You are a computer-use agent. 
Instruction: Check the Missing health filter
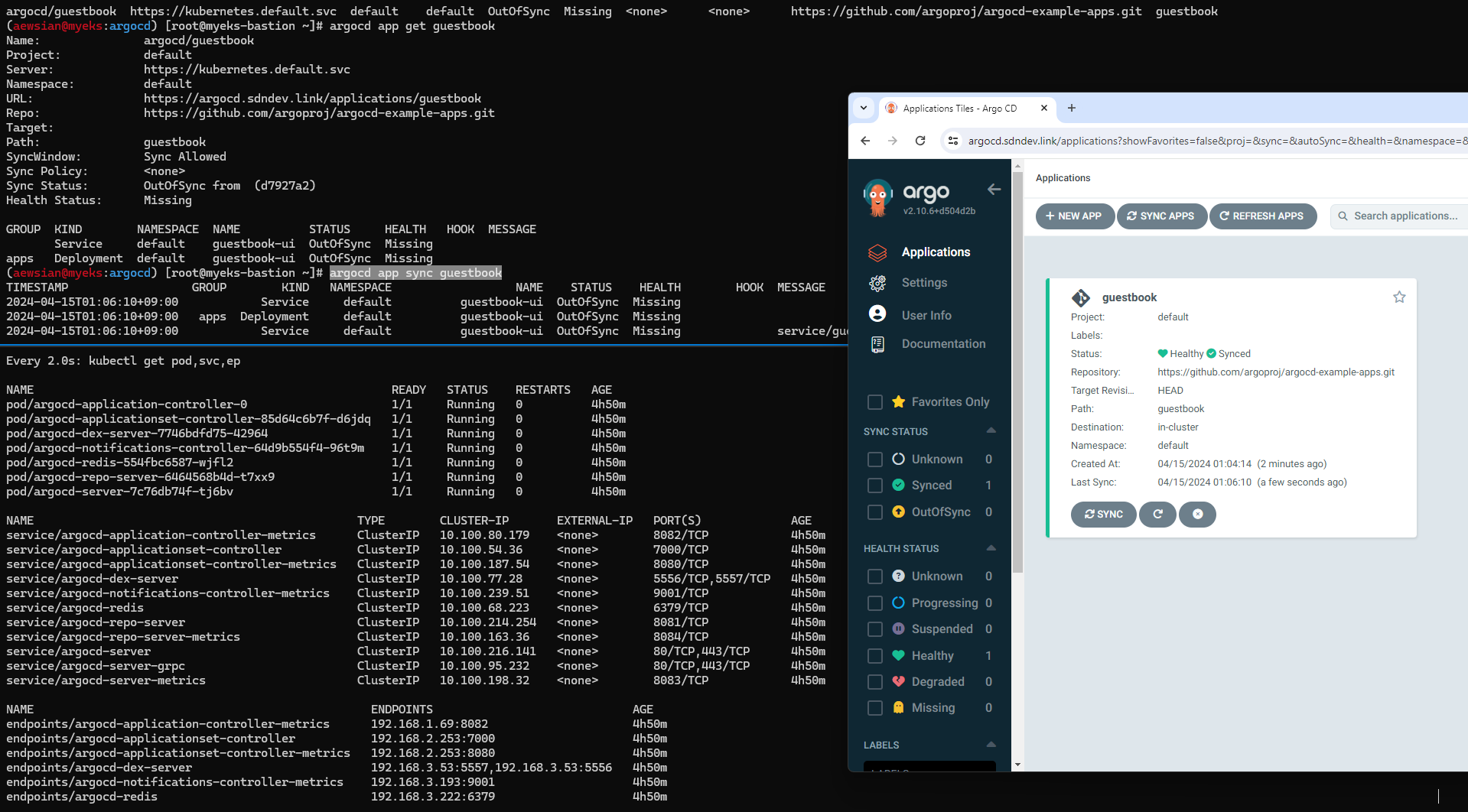[x=875, y=708]
